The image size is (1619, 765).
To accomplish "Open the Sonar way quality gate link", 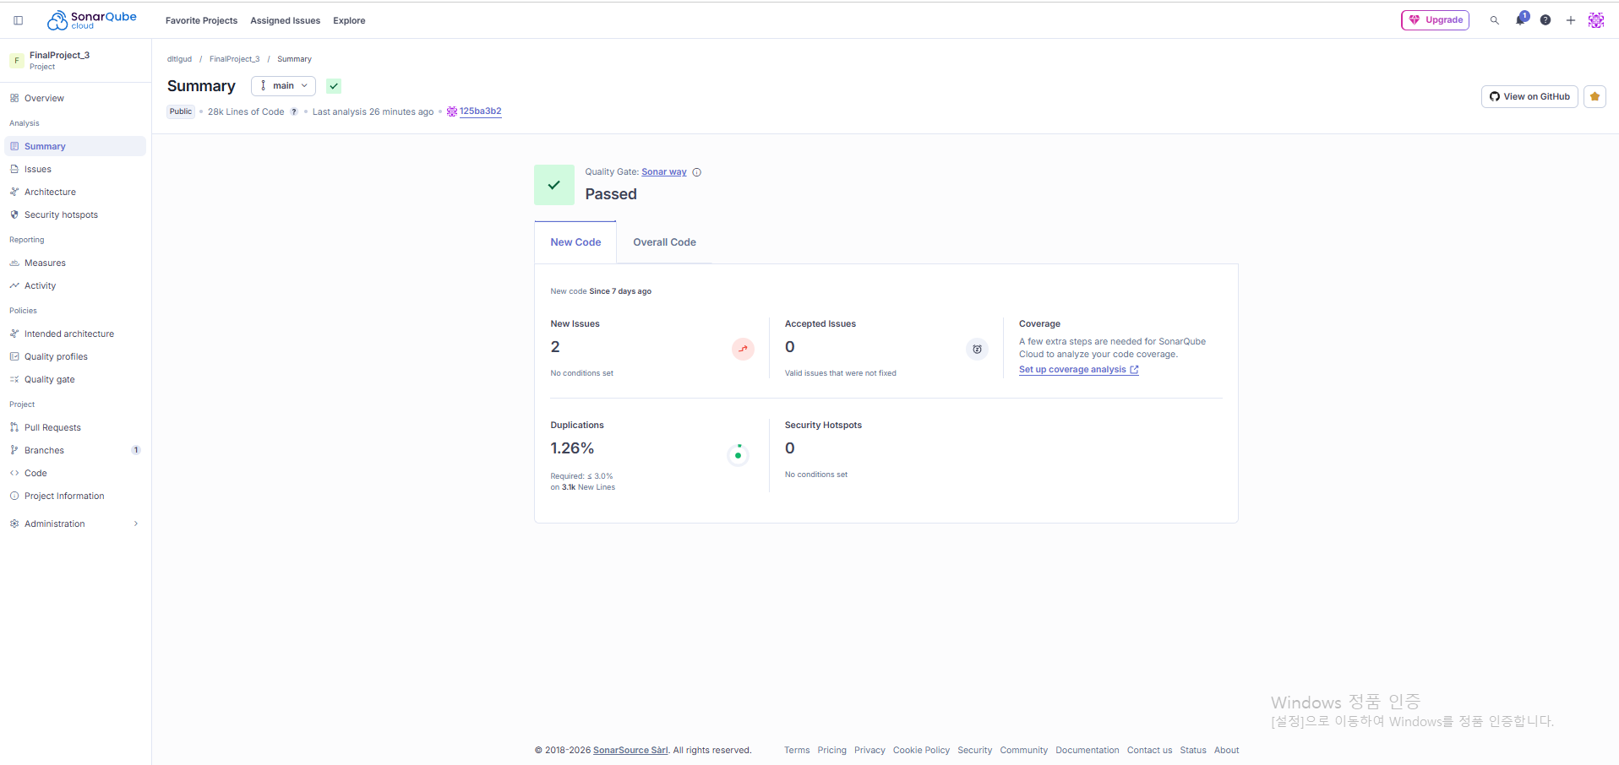I will [x=664, y=172].
